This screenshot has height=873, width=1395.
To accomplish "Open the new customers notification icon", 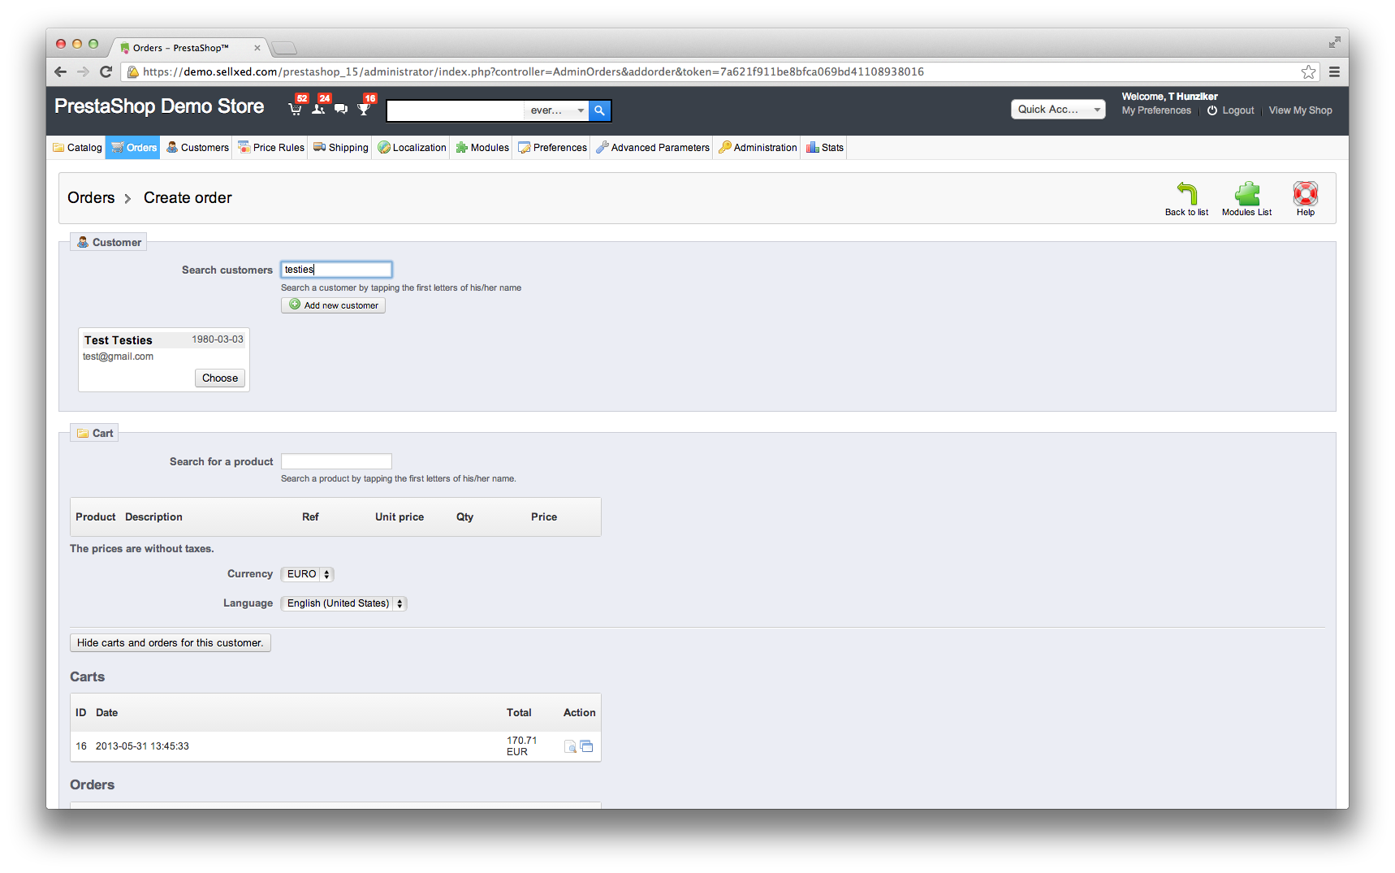I will coord(318,109).
